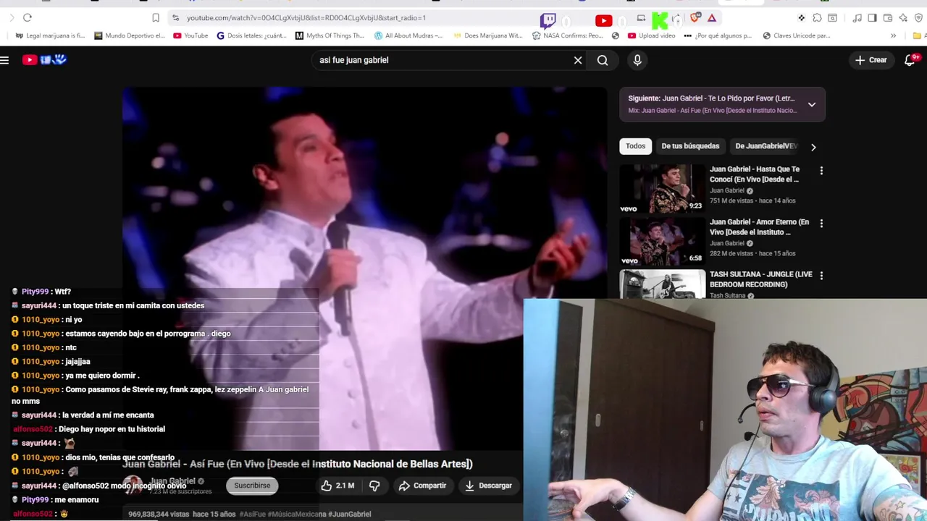Show hidden bookmarks with double chevron
The width and height of the screenshot is (927, 521).
[x=893, y=35]
